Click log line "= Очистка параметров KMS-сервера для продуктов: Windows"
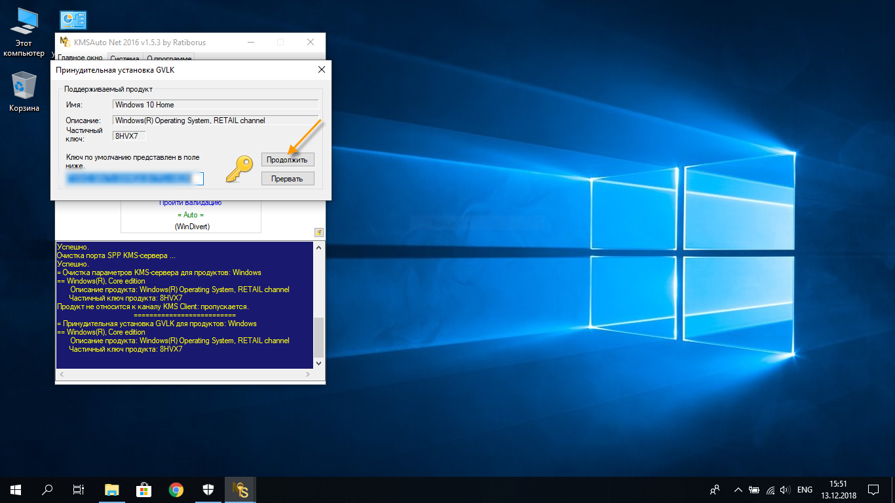This screenshot has width=895, height=503. [x=159, y=272]
